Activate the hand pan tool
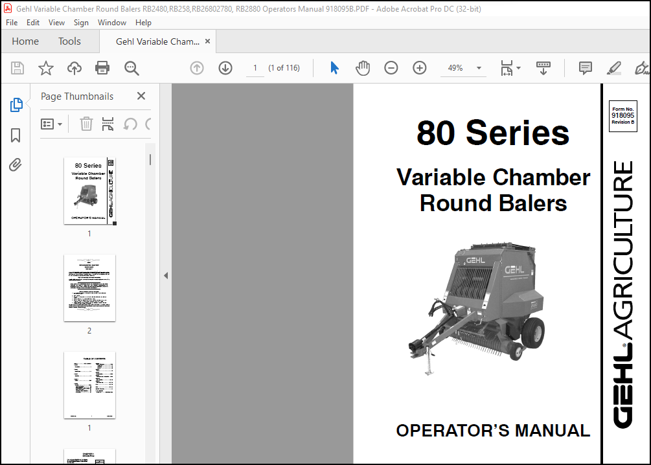This screenshot has width=651, height=465. (363, 67)
